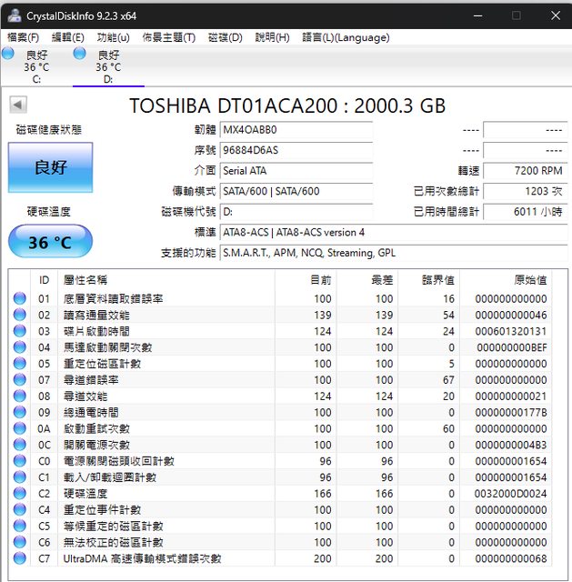
Task: Click status orb for attribute C2 硬碟溫度
Action: [19, 494]
